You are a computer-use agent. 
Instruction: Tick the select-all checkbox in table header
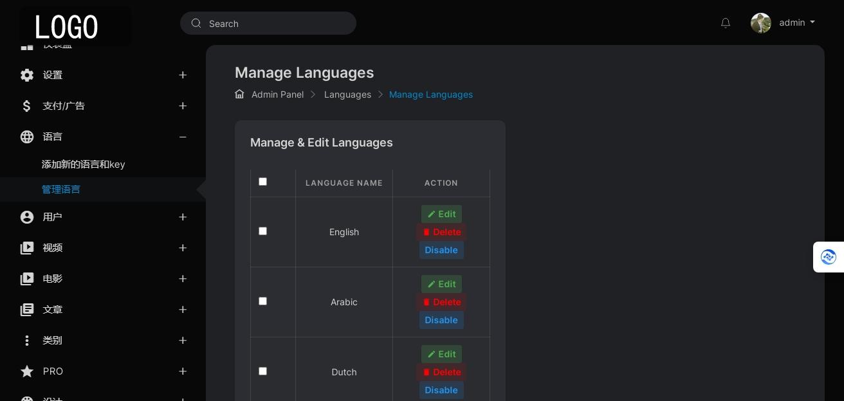pyautogui.click(x=262, y=182)
